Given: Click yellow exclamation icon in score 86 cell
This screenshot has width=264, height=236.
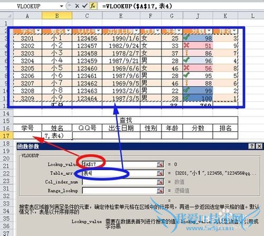Looking at the screenshot, I should pyautogui.click(x=186, y=53).
